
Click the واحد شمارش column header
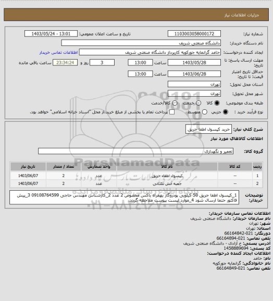pos(99,167)
